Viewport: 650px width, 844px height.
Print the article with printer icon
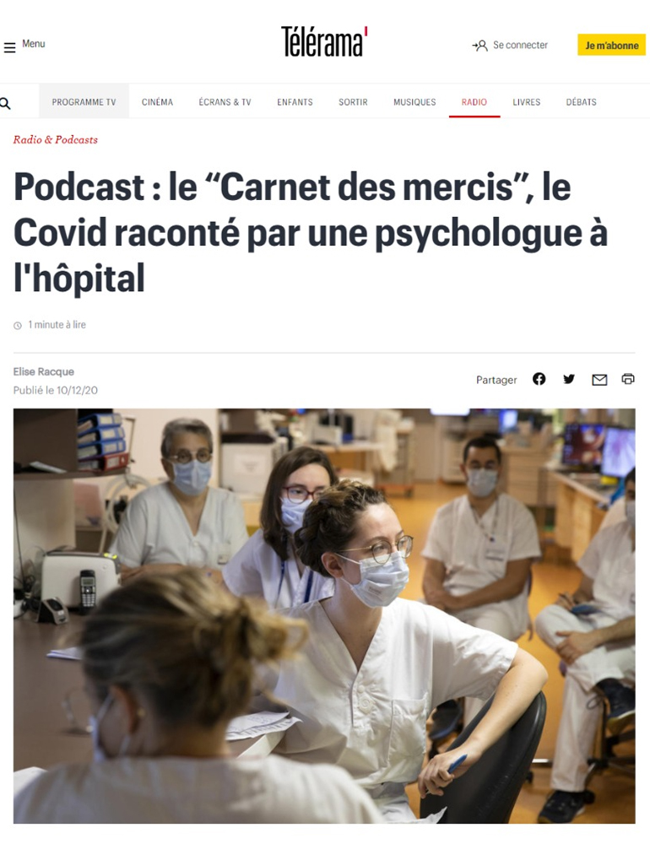[628, 379]
